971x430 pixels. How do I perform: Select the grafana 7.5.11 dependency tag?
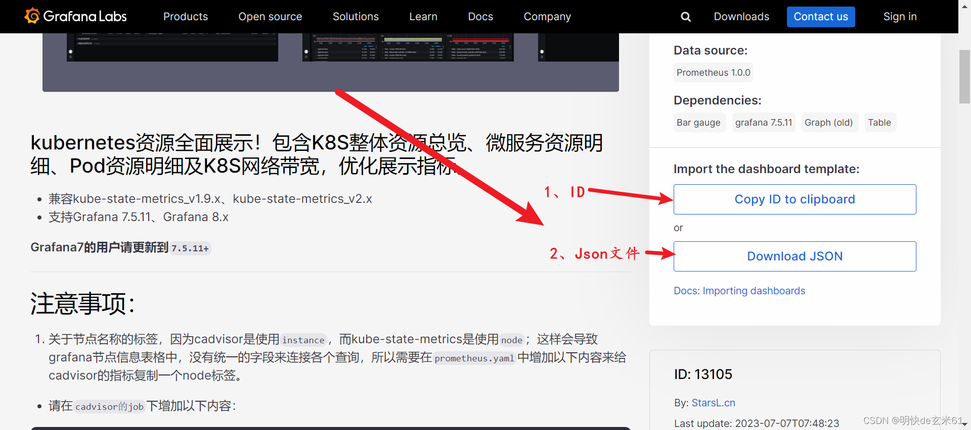click(764, 123)
